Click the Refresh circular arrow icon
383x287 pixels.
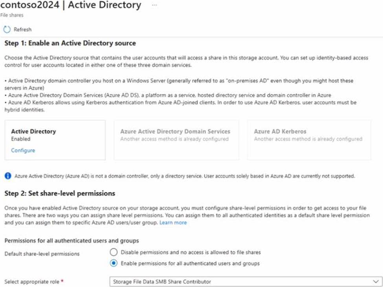tap(7, 29)
